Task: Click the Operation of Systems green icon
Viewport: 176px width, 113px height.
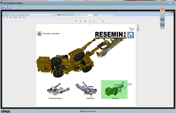Action: pyautogui.click(x=40, y=34)
